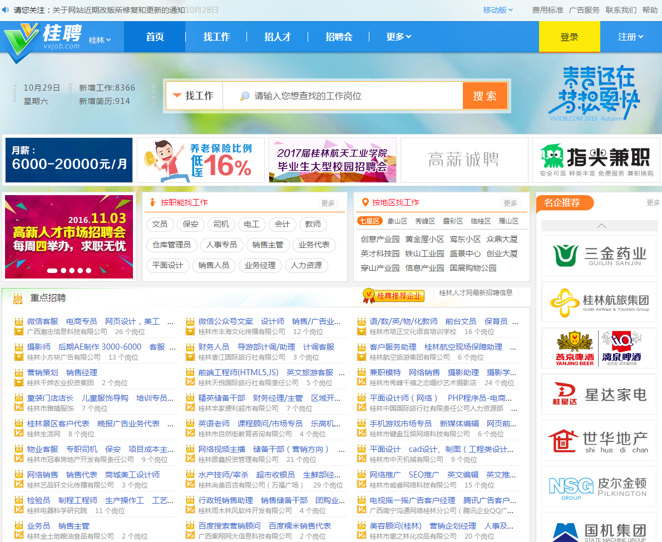662x542 pixels.
Task: Open the 找工作 navigation item
Action: coord(216,37)
